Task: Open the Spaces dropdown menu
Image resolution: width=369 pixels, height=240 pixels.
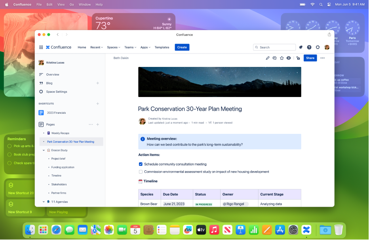Action: pos(114,47)
